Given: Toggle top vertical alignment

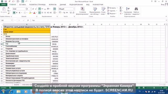Looking at the screenshot, I should click(x=40, y=9).
